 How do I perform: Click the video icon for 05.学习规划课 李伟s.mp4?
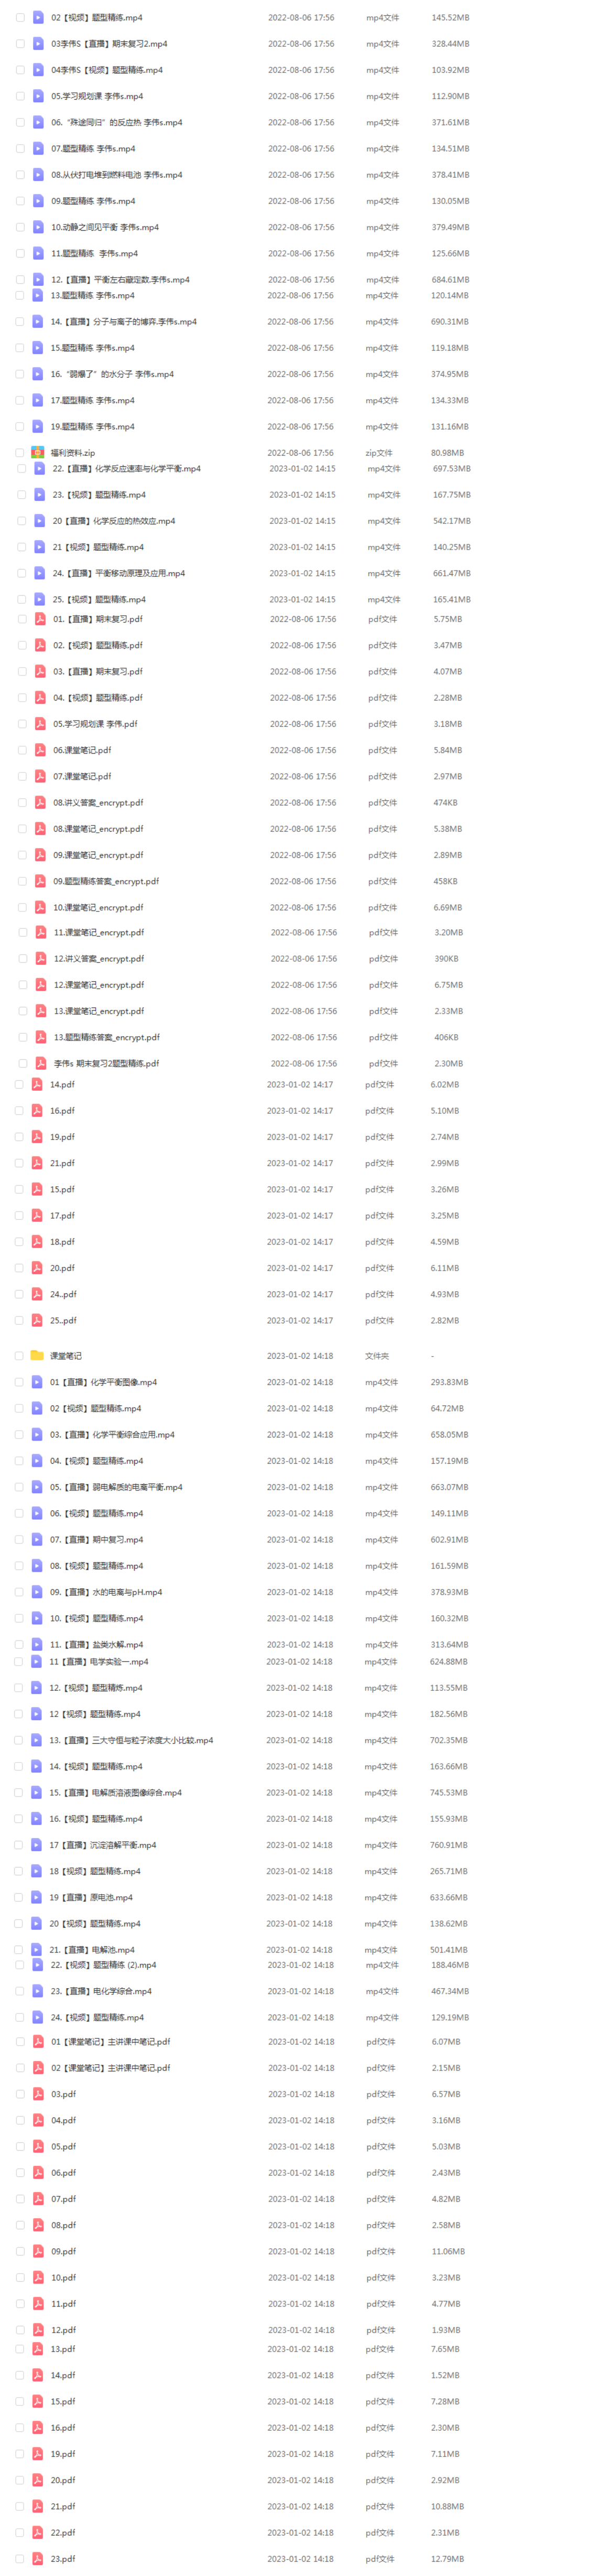pyautogui.click(x=38, y=96)
